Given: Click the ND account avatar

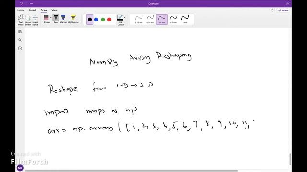Looking at the screenshot, I should (20, 168).
